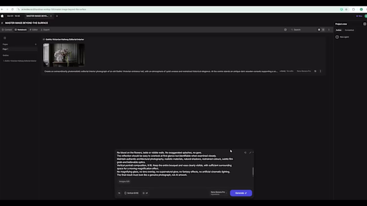This screenshot has width=367, height=206.
Task: Click the 'No edits' label in prompt row
Action: tap(290, 71)
